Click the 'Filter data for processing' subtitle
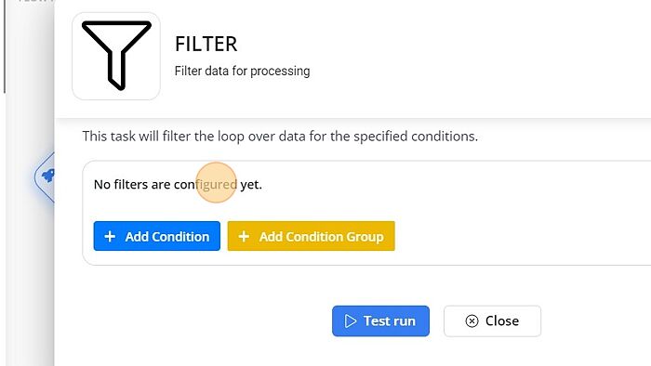 click(x=242, y=71)
